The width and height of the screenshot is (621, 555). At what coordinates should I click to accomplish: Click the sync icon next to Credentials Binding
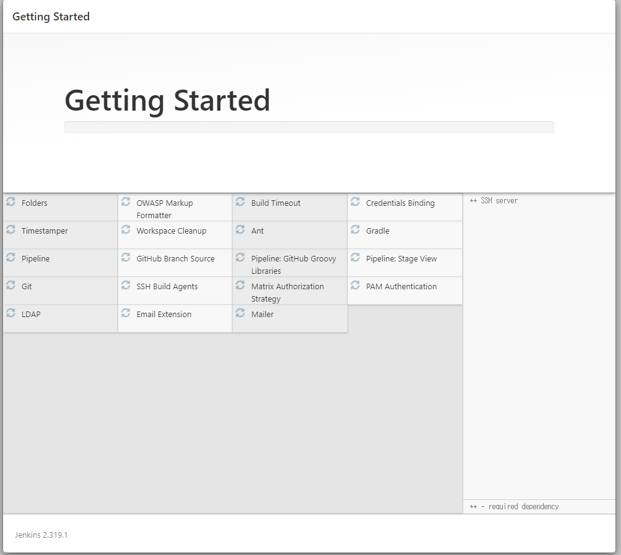click(x=355, y=202)
